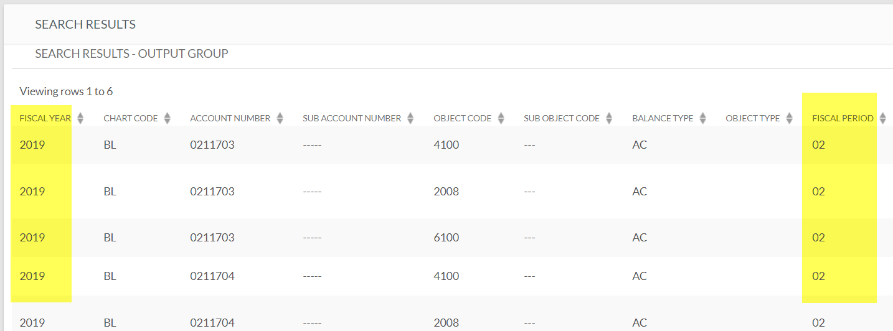Click the Object Code sort icon

501,118
